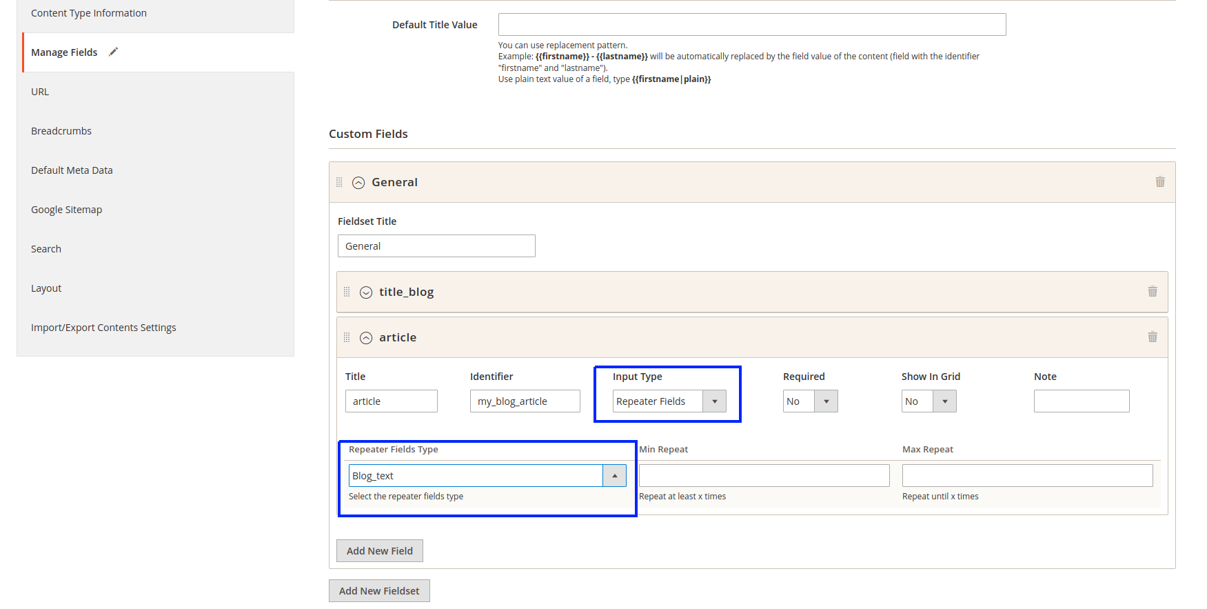This screenshot has height=609, width=1207.
Task: Delete the title_blog field via trash icon
Action: pos(1153,292)
